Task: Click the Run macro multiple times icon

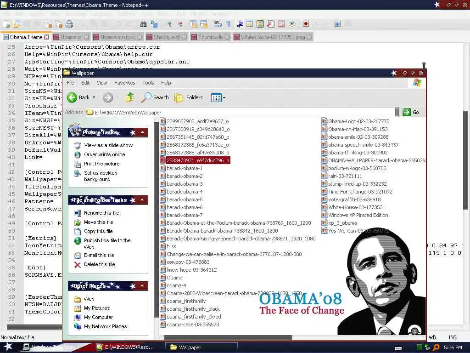Action: click(337, 24)
